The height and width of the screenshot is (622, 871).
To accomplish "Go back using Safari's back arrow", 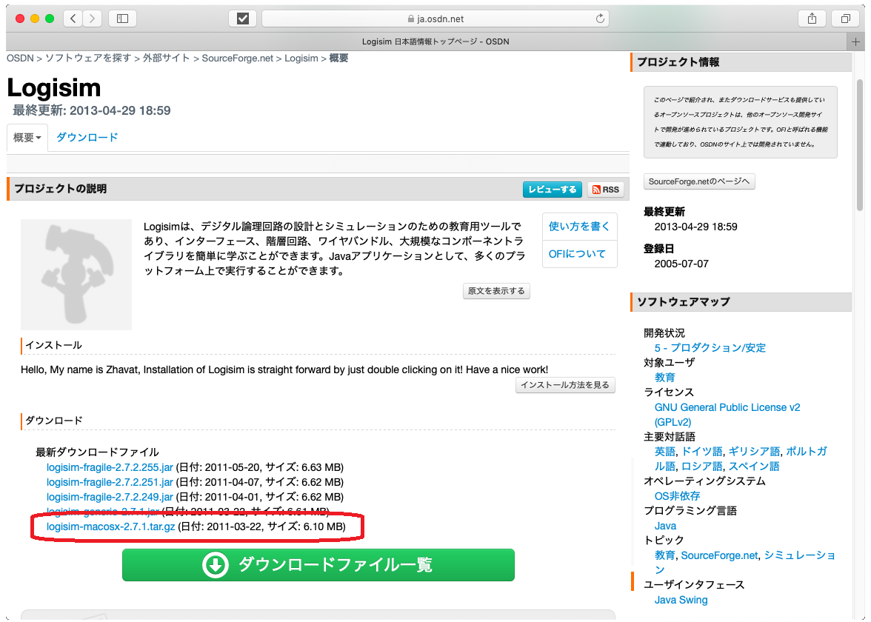I will point(73,19).
